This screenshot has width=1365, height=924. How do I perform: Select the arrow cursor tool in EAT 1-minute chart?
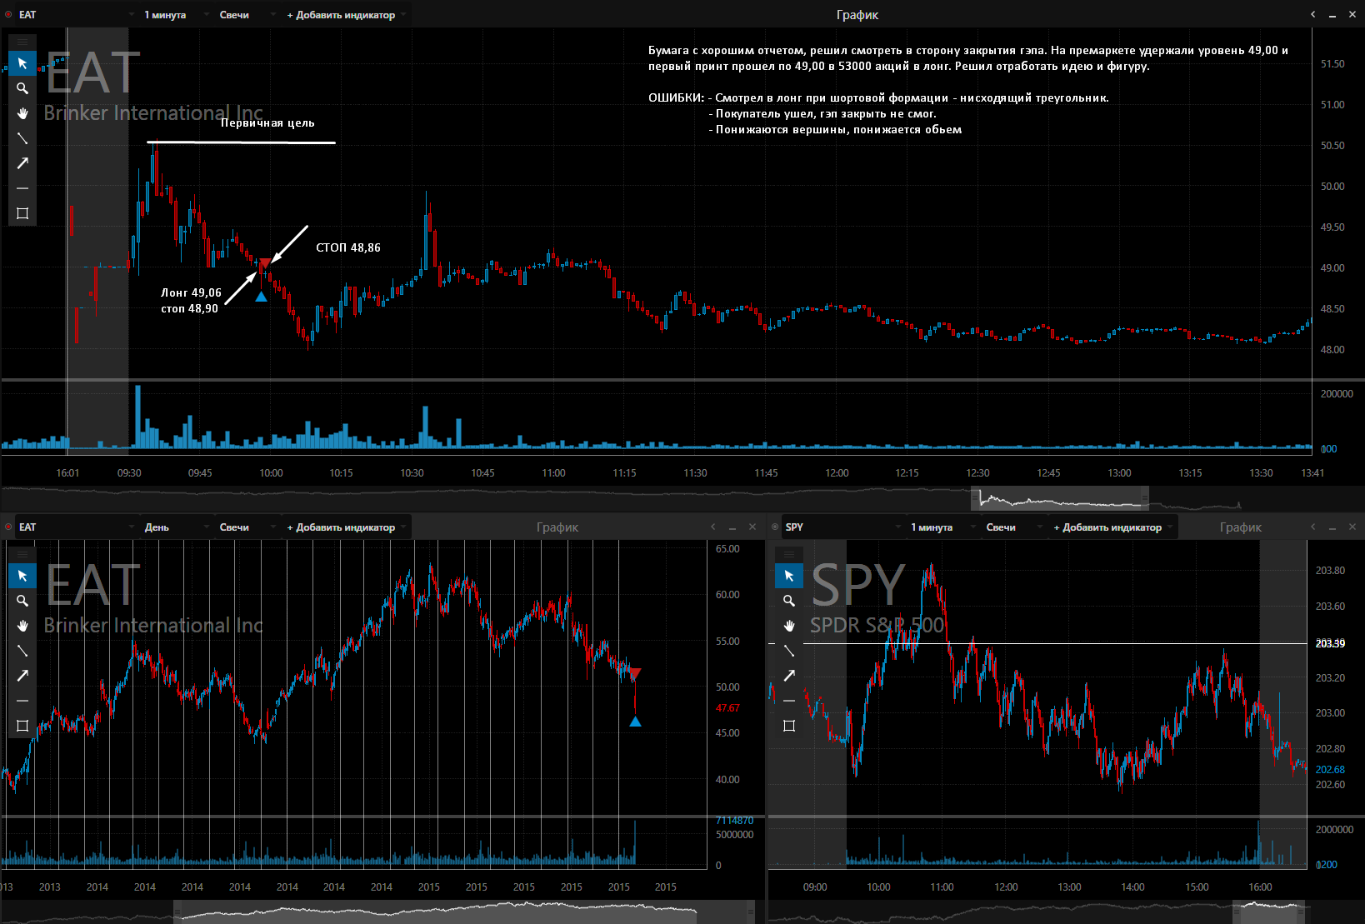point(22,63)
